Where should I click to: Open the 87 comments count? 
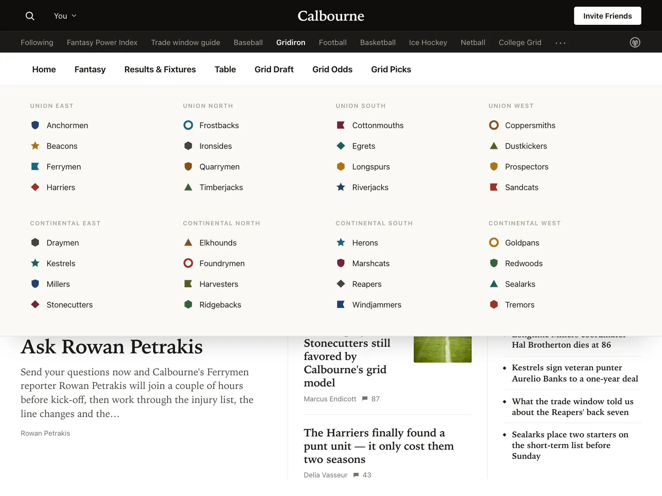pyautogui.click(x=371, y=399)
